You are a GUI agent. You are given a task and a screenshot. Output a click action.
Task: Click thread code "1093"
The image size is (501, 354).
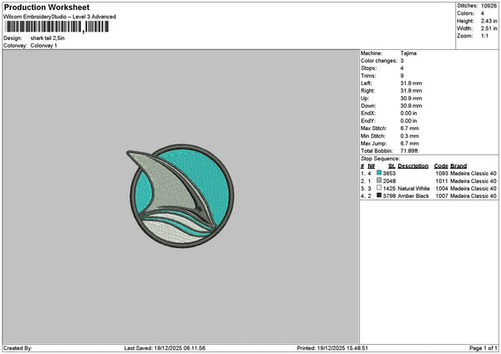(x=442, y=174)
